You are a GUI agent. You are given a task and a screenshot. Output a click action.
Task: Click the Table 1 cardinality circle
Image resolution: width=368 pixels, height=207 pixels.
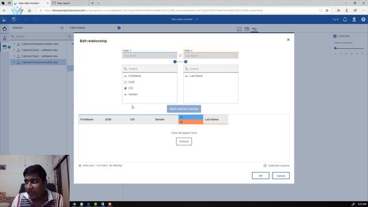point(175,62)
